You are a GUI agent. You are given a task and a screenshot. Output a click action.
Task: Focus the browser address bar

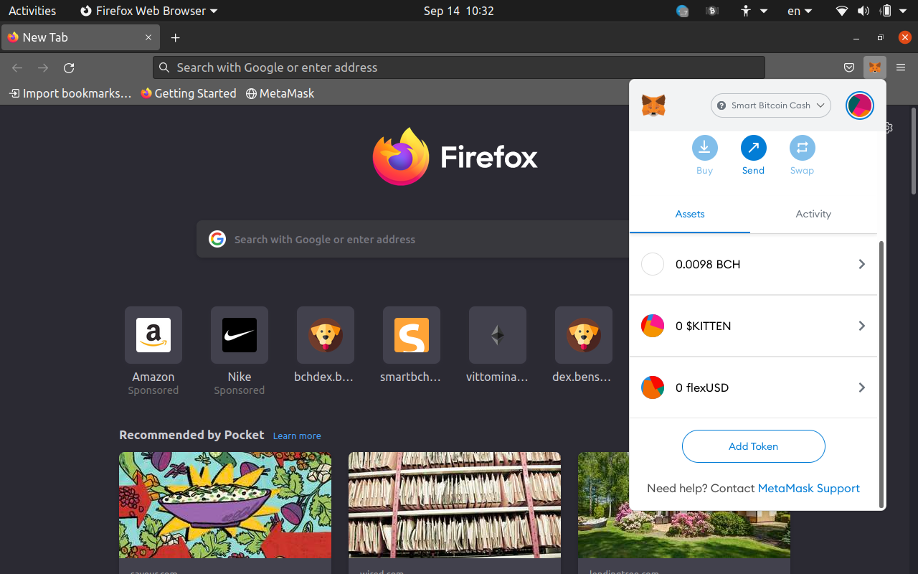[x=459, y=67]
